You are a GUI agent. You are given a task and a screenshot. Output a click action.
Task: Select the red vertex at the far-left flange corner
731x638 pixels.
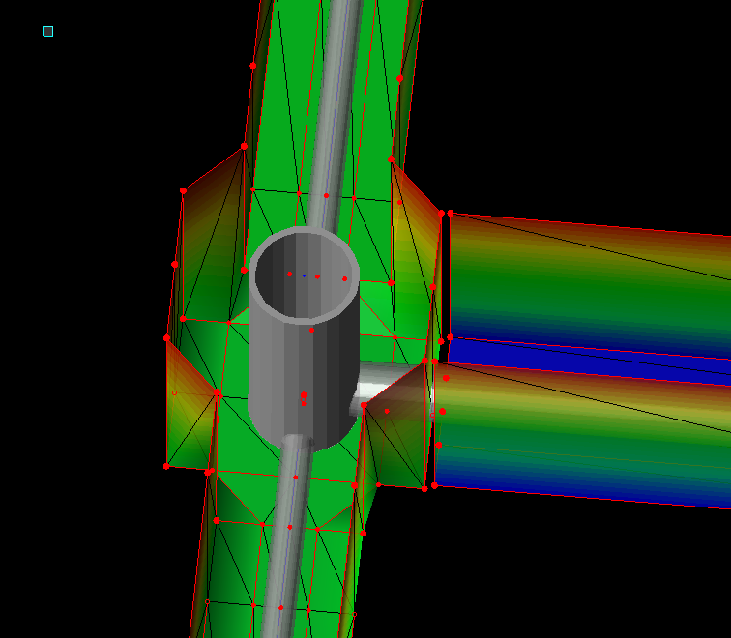[166, 337]
